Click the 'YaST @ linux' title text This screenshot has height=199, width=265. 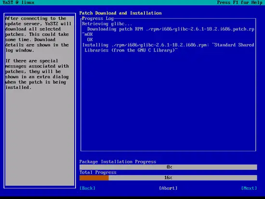pyautogui.click(x=18, y=2)
